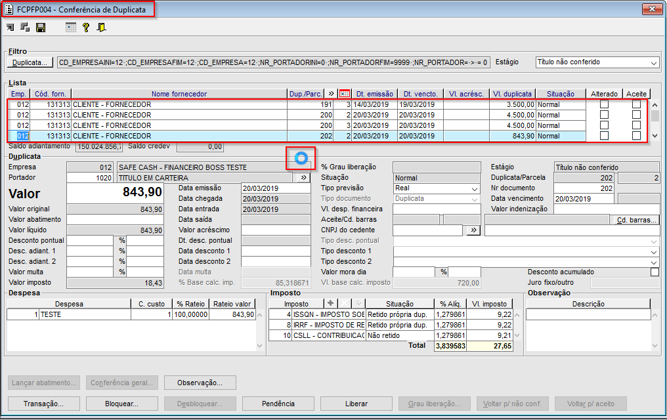Viewport: 667px width, 420px height.
Task: Toggle Aceite checkbox for duplicata 202
Action: [x=636, y=136]
